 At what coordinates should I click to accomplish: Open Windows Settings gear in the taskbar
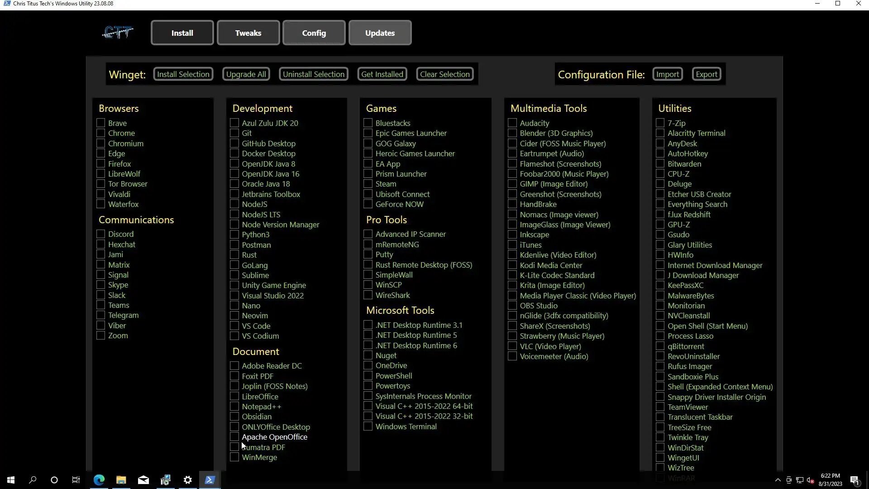[187, 480]
